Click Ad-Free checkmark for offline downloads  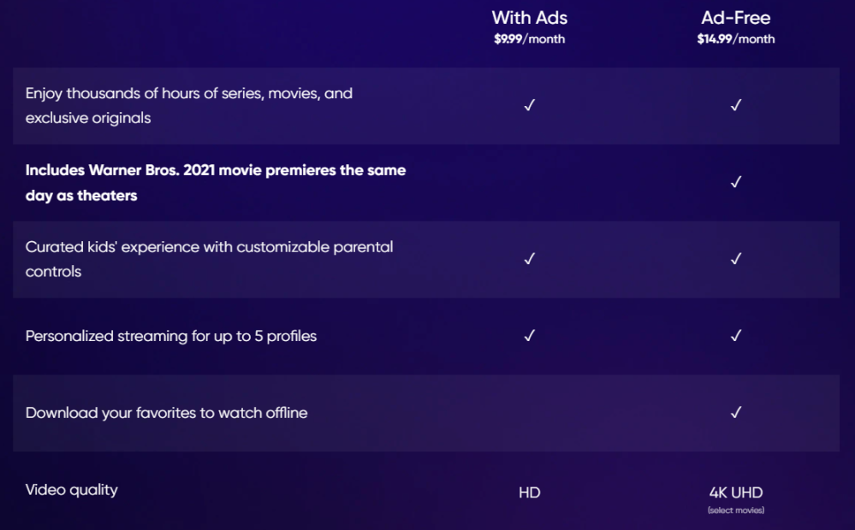(735, 413)
